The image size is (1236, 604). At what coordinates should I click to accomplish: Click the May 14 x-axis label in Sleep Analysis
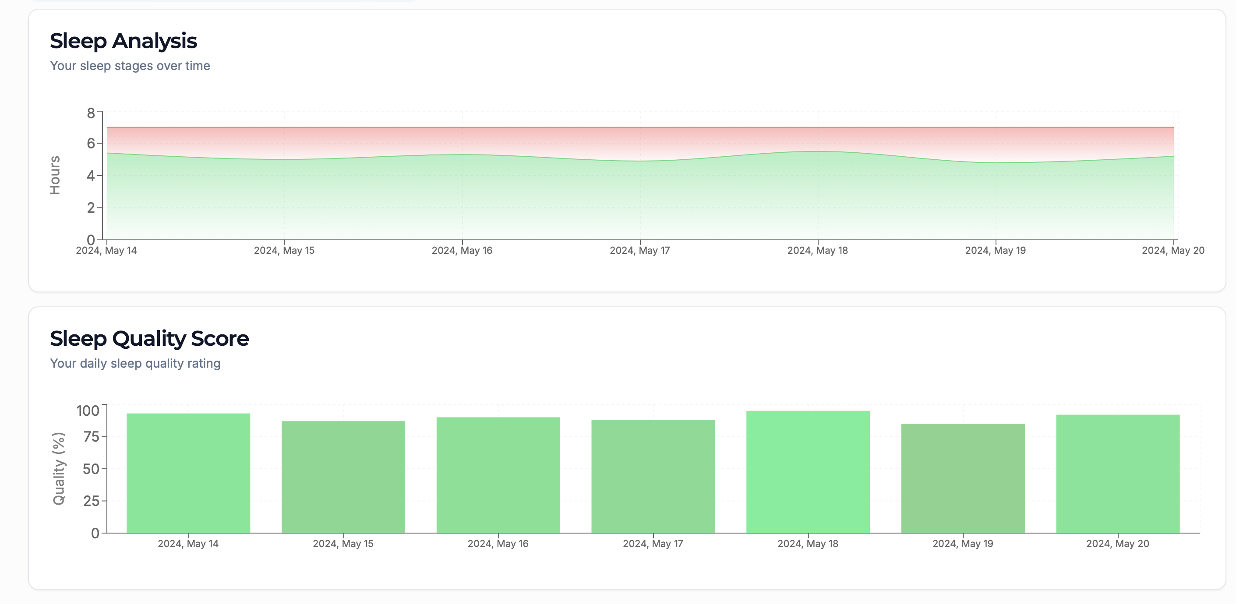point(106,250)
